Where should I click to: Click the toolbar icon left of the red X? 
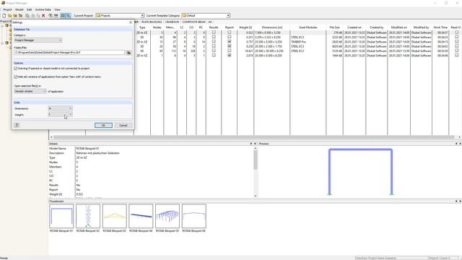pyautogui.click(x=38, y=16)
